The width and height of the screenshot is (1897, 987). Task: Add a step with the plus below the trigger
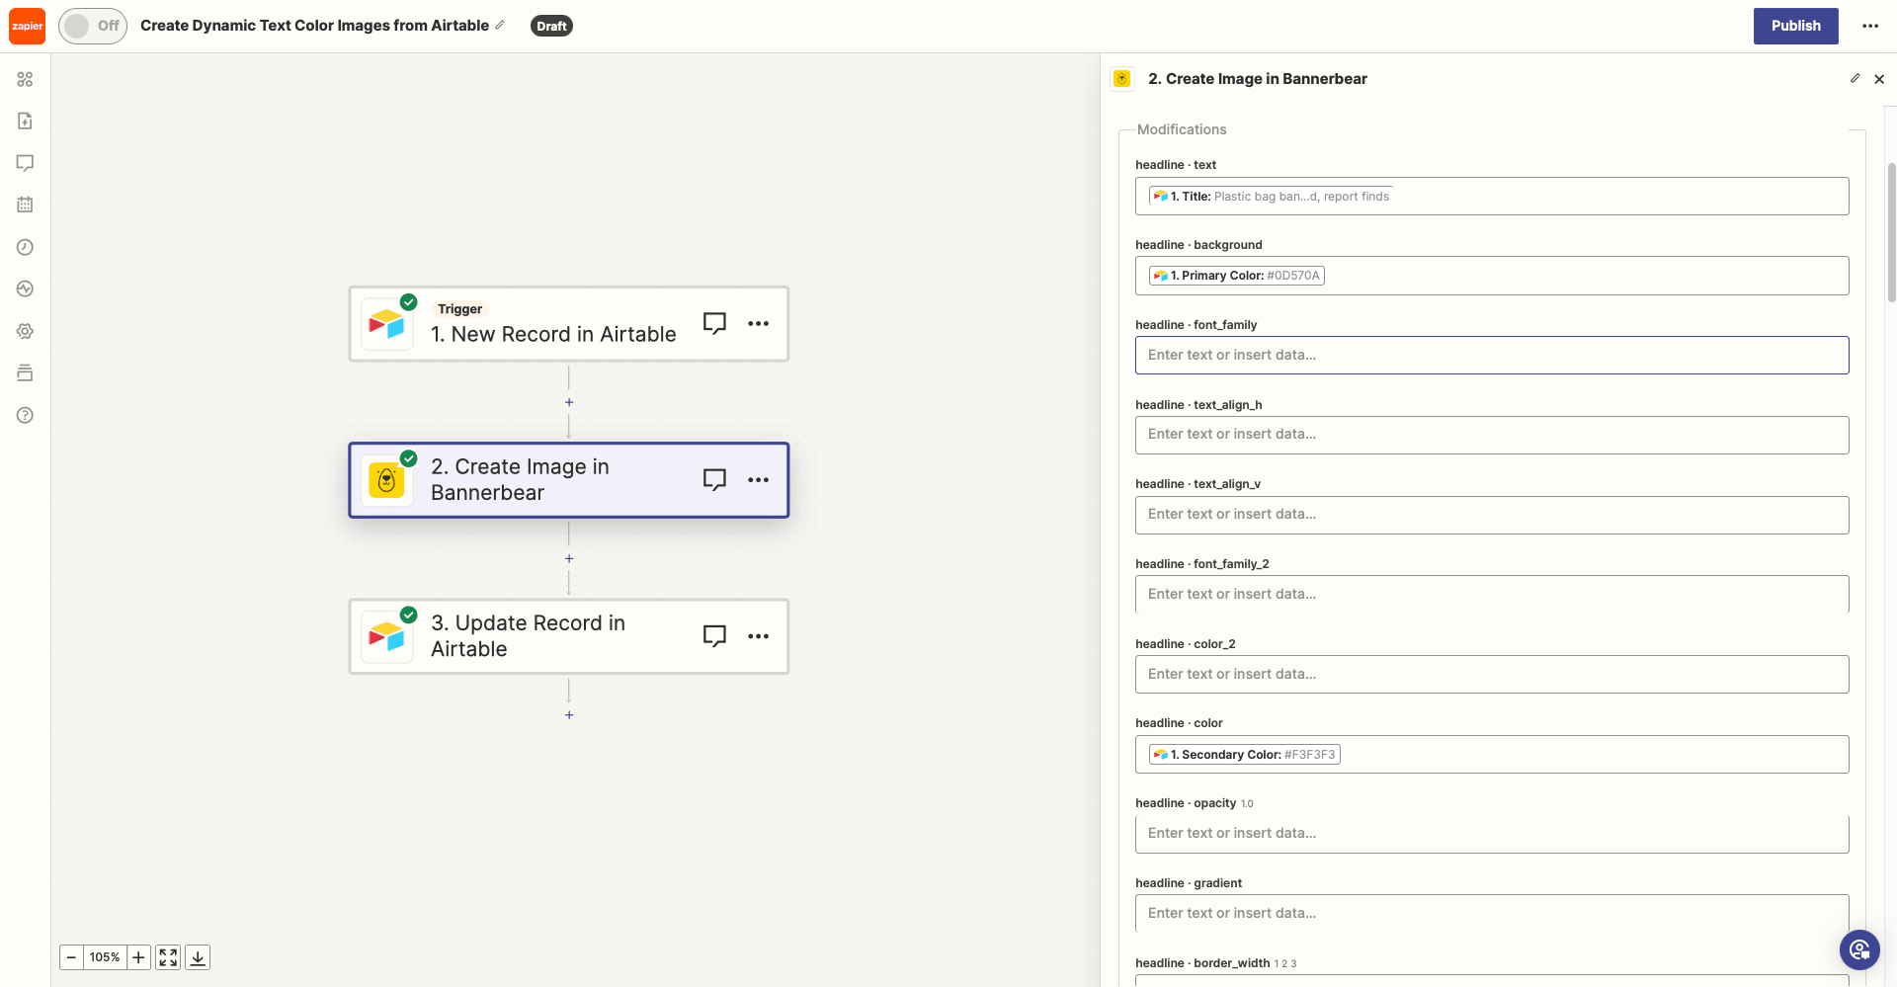(x=569, y=402)
